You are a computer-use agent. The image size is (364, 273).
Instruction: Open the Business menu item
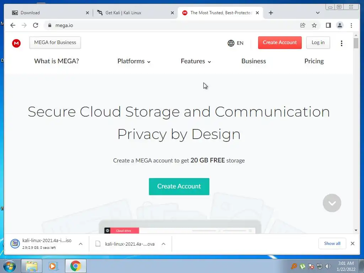click(253, 61)
